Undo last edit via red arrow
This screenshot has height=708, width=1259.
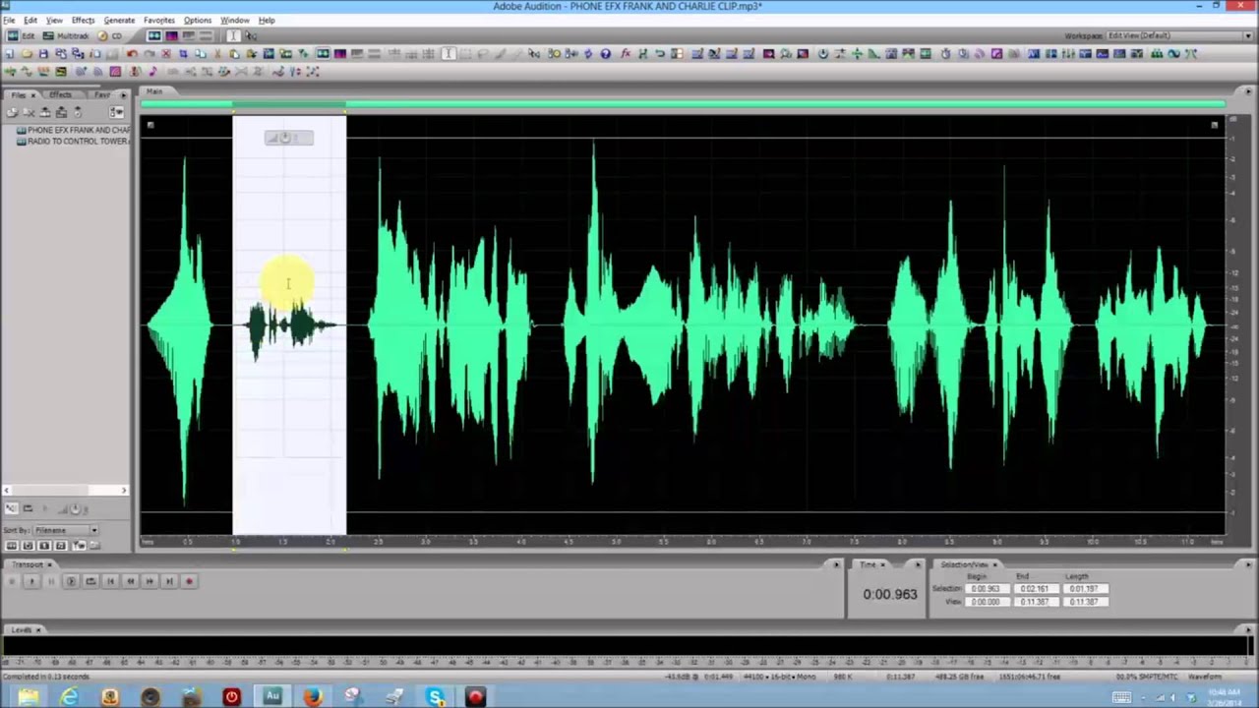click(x=132, y=53)
